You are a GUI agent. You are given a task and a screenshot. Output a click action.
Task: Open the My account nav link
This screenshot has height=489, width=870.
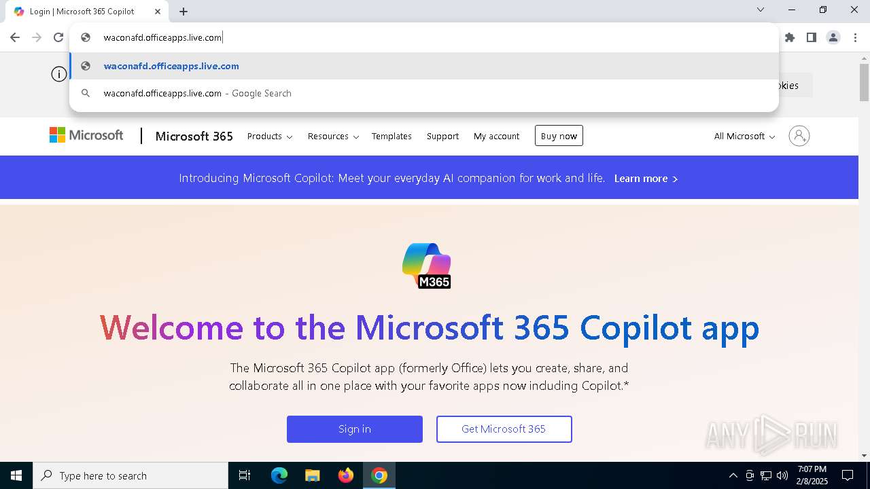(496, 136)
